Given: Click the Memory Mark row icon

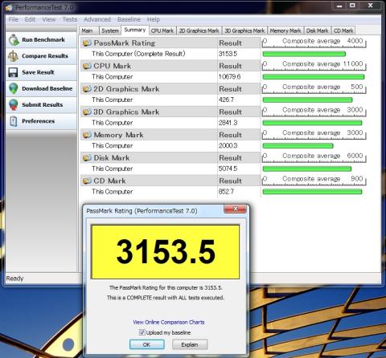Looking at the screenshot, I should (87, 135).
